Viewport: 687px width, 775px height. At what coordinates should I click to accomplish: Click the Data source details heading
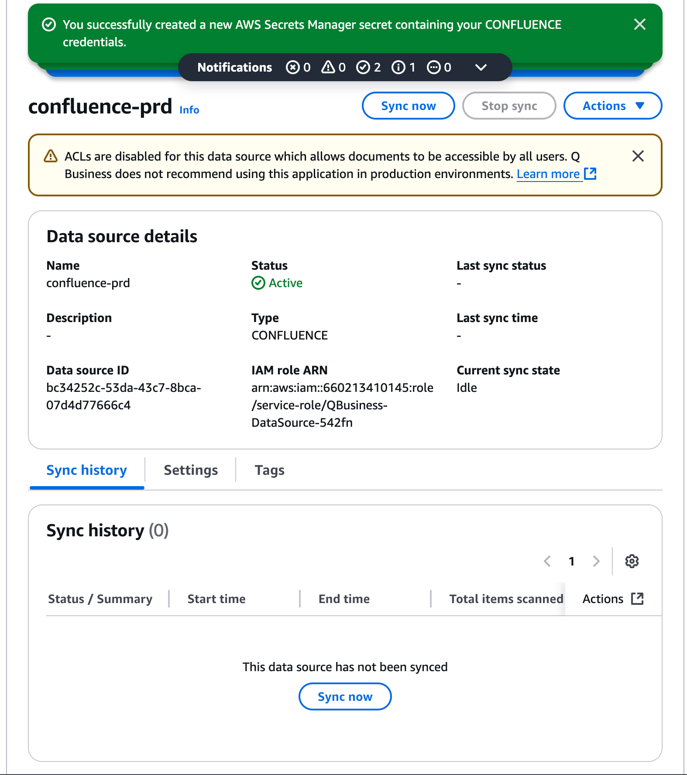click(x=122, y=237)
